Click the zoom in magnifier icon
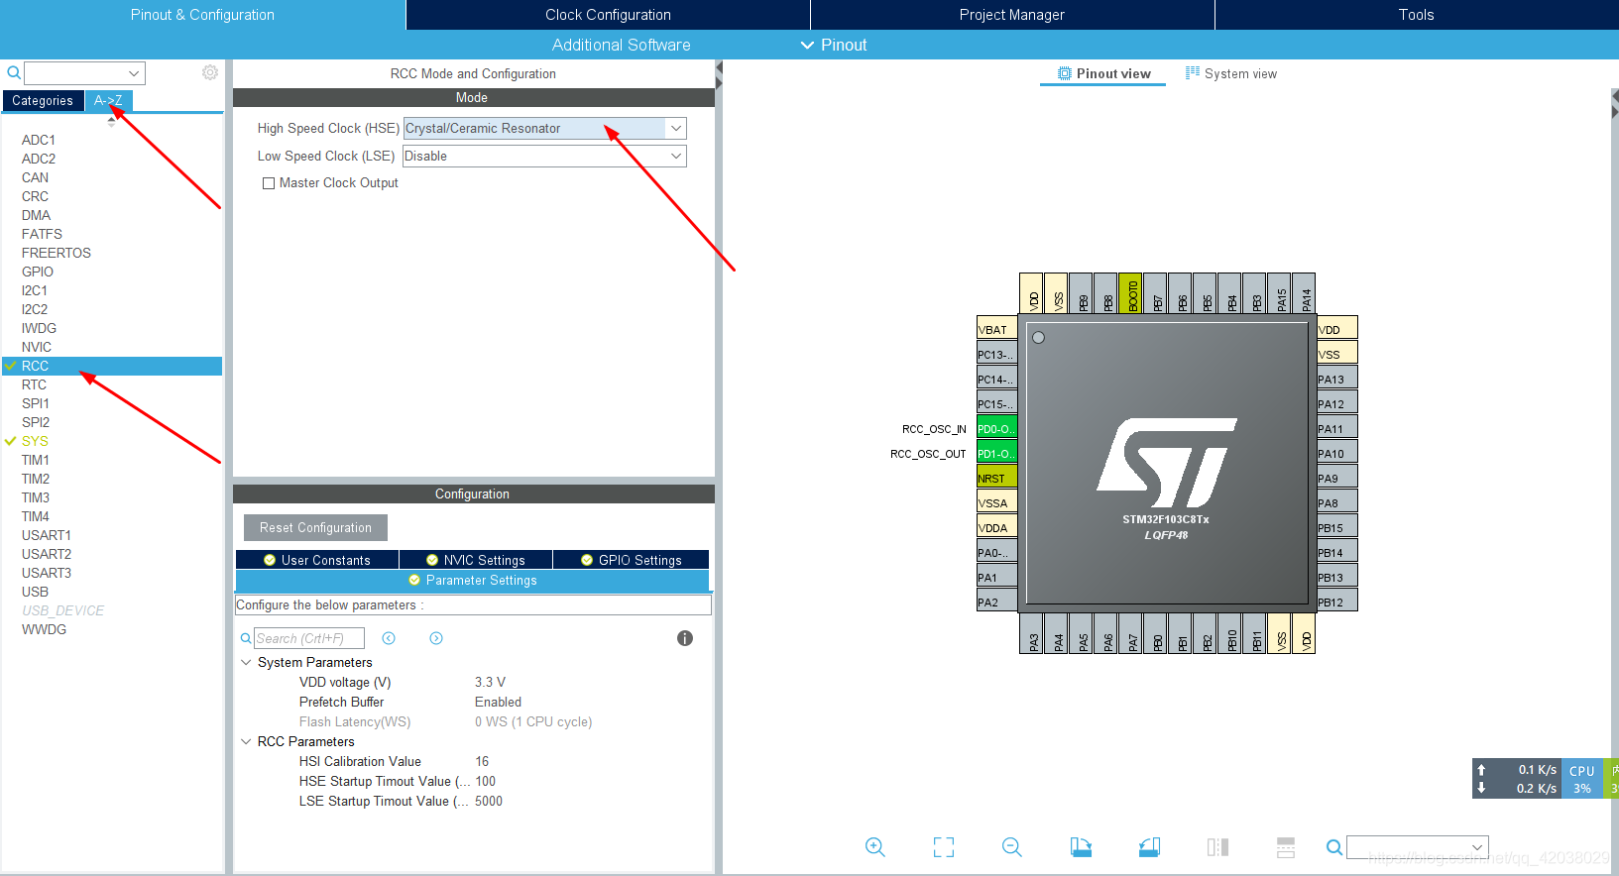The image size is (1619, 876). pos(874,847)
